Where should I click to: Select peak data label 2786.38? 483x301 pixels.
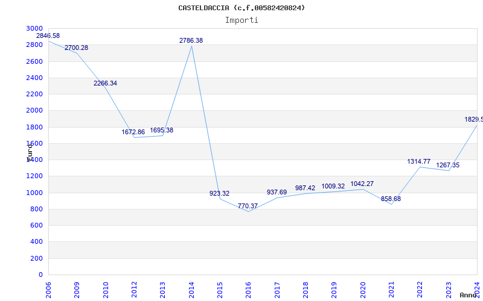click(x=191, y=40)
